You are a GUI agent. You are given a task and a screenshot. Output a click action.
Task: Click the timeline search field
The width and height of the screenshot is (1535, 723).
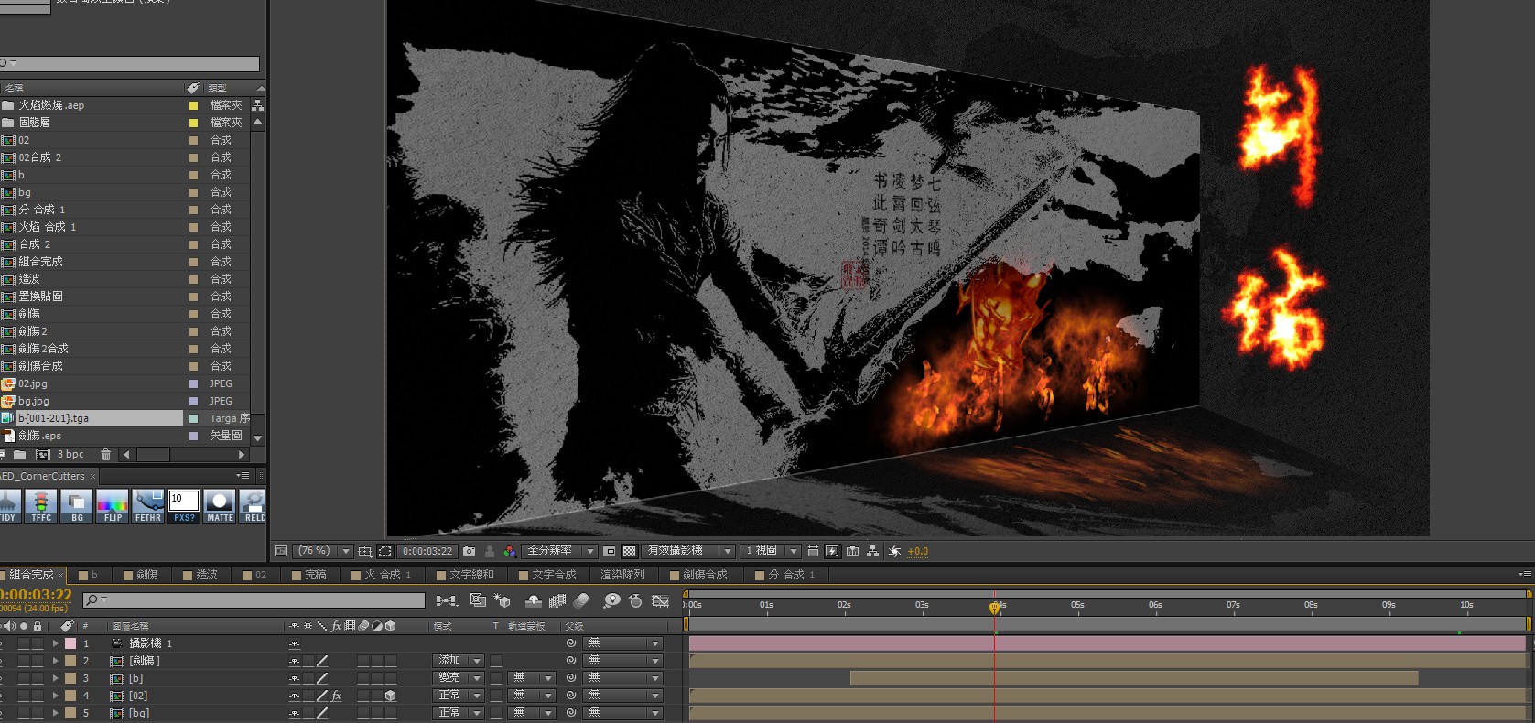254,600
